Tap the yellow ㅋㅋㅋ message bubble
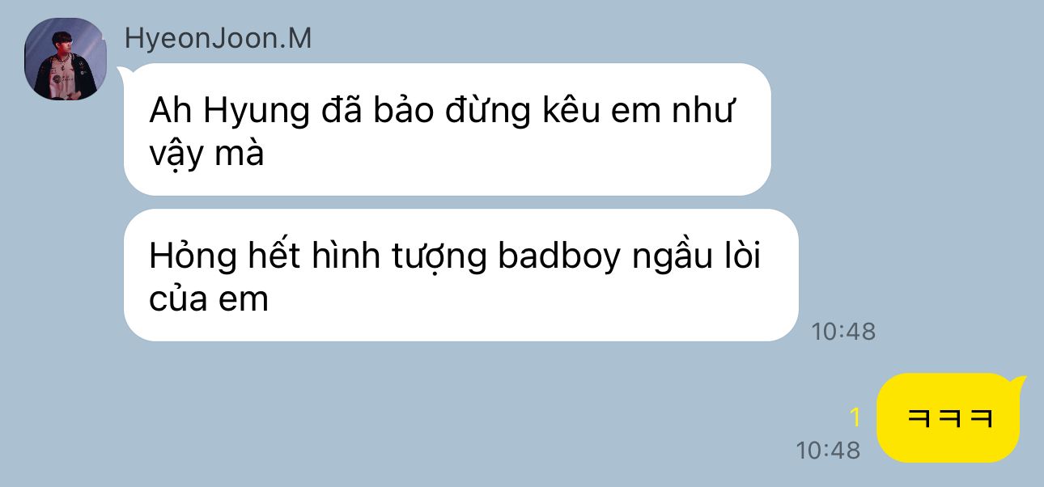Viewport: 1044px width, 487px height. click(948, 417)
